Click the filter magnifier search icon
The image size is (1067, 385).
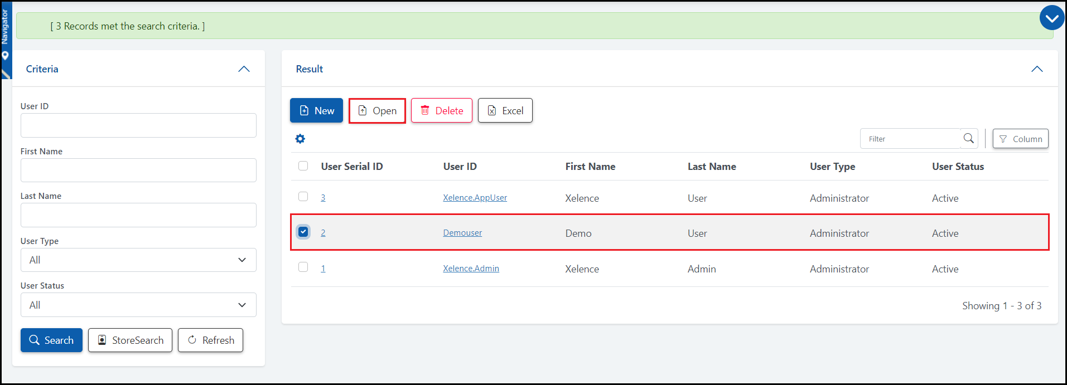click(x=969, y=138)
